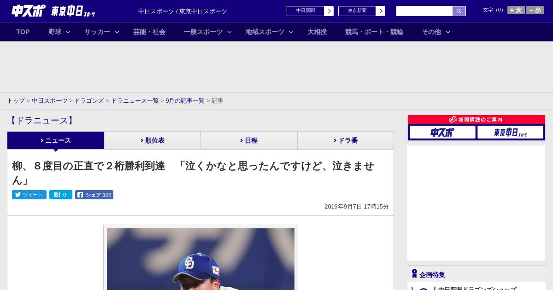Expand その他 dropdown chevron
The image size is (553, 290).
click(x=448, y=32)
